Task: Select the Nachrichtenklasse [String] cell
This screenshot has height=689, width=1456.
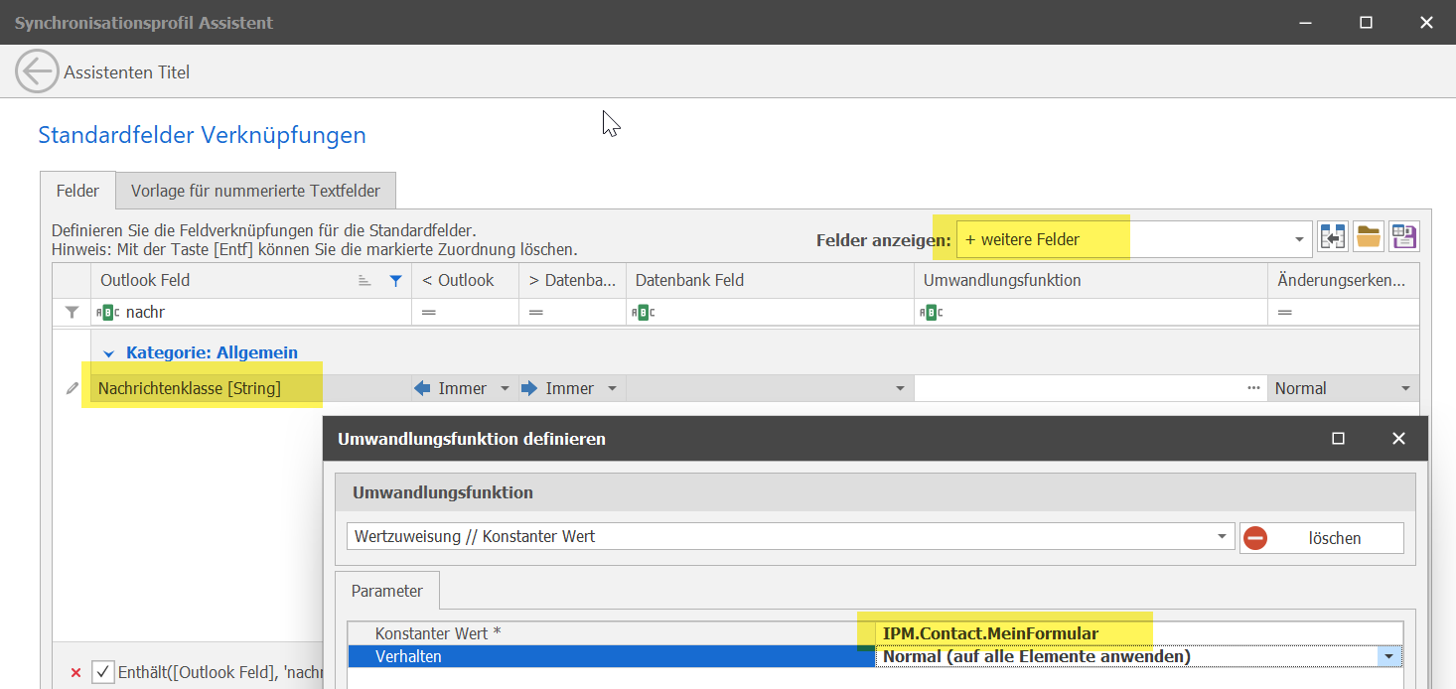Action: click(250, 388)
